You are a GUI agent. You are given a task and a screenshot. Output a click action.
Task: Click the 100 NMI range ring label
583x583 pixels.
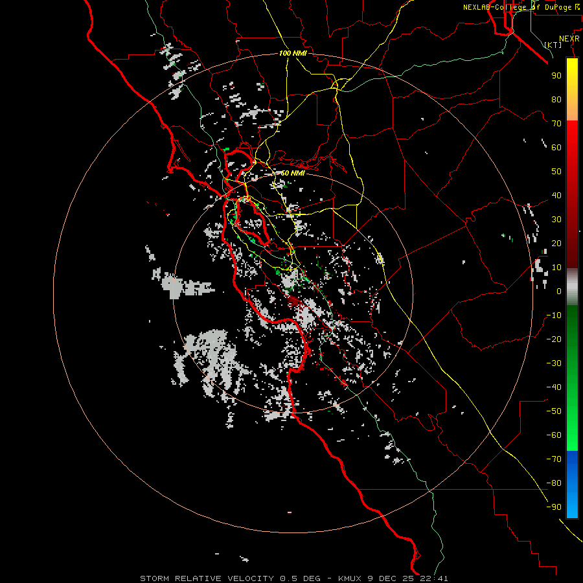pyautogui.click(x=293, y=54)
